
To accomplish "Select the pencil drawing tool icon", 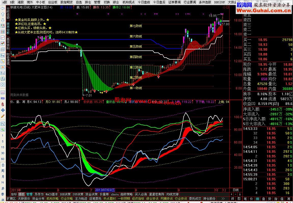I will pyautogui.click(x=3, y=116).
